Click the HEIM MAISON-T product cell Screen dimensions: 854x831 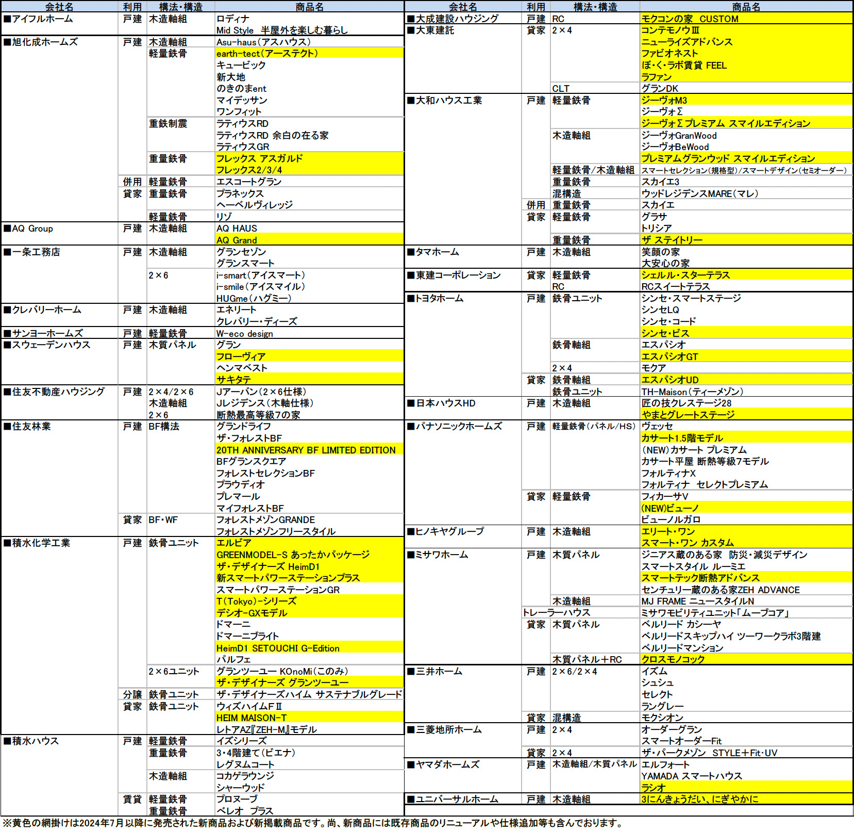click(308, 718)
